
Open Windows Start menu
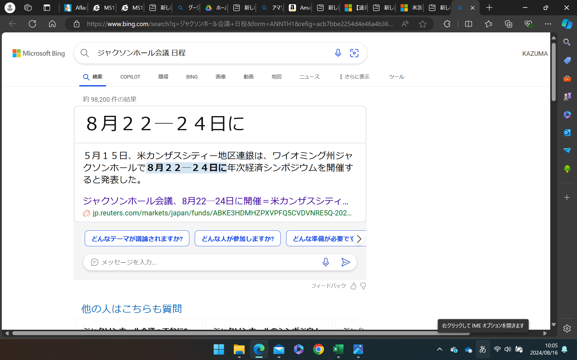[x=219, y=349]
